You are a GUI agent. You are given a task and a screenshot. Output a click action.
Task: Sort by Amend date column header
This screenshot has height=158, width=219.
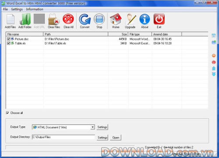167,34
